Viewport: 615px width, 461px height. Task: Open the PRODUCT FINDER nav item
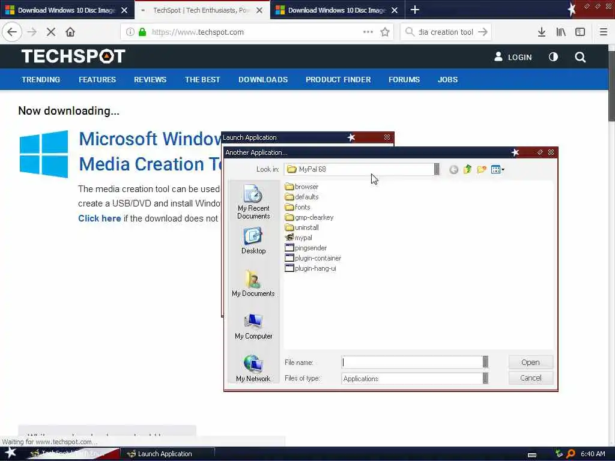[338, 80]
